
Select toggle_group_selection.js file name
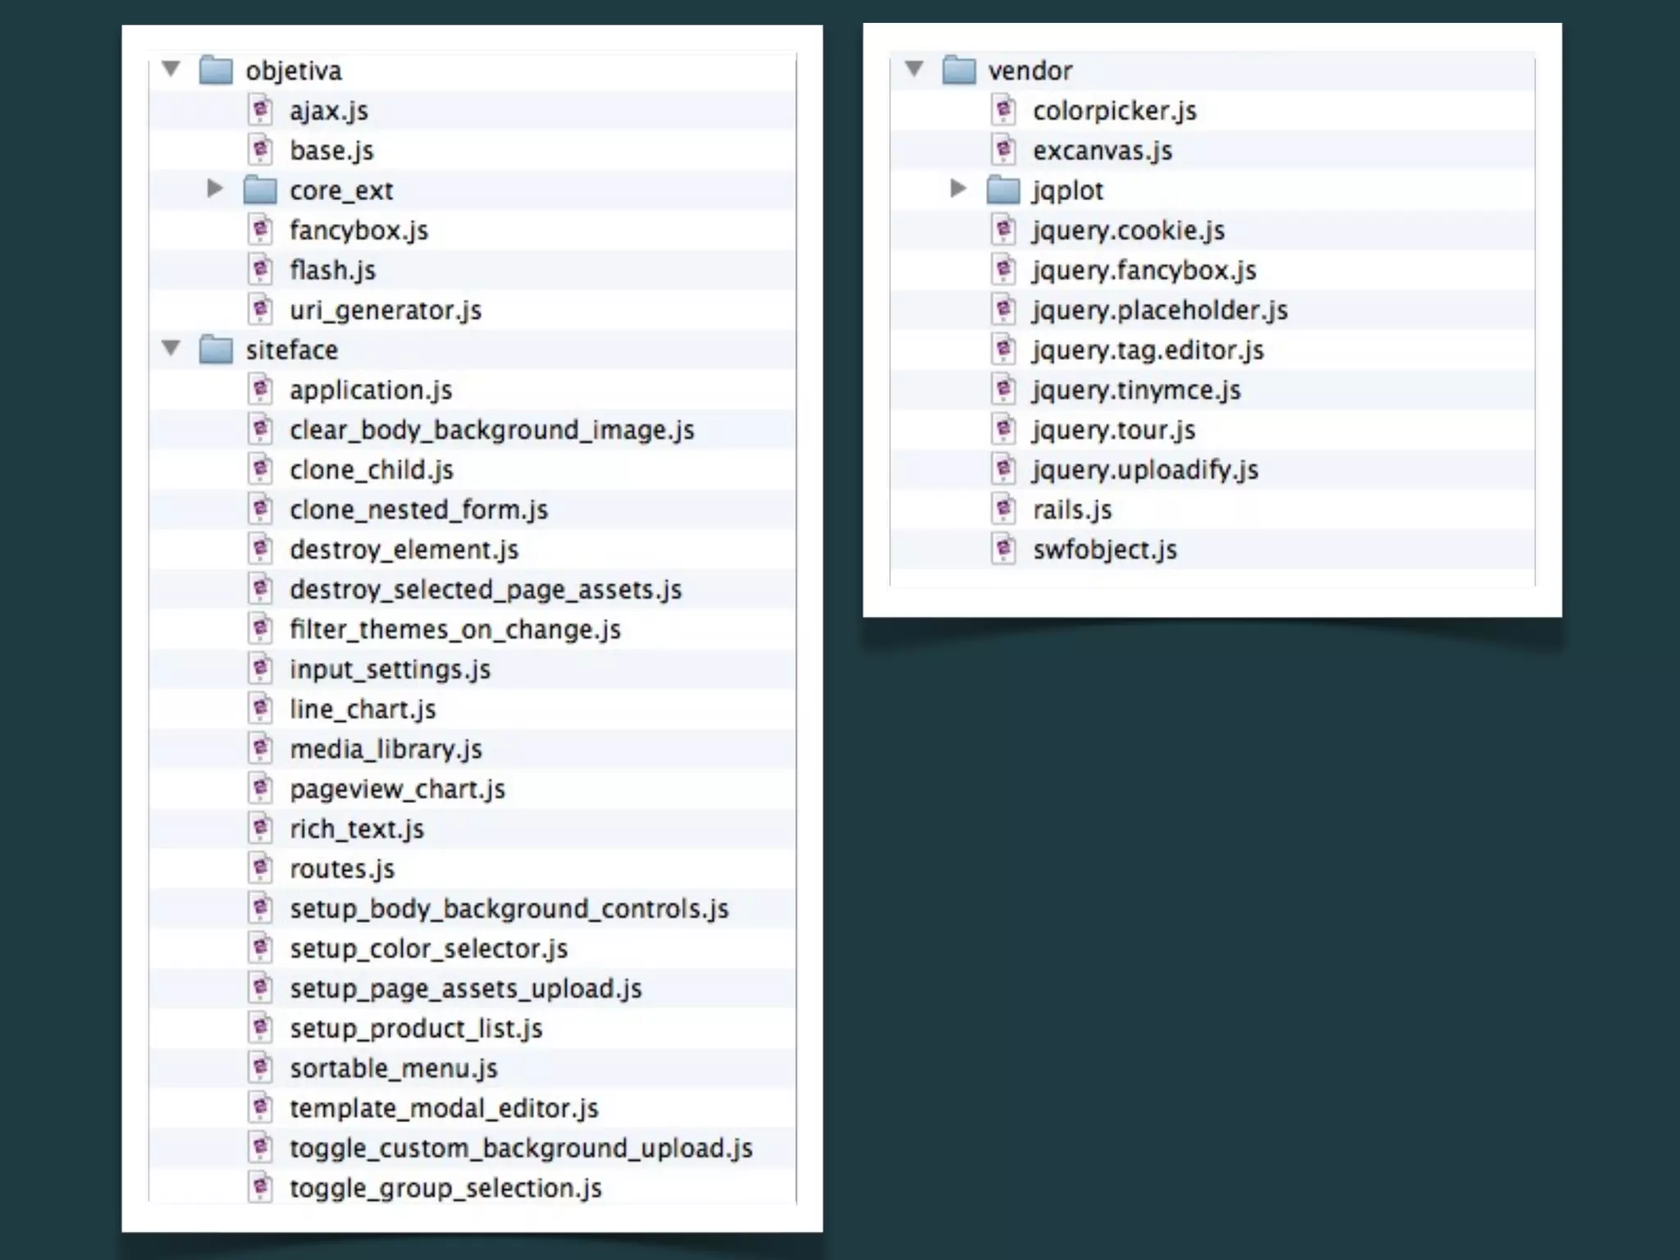(445, 1188)
